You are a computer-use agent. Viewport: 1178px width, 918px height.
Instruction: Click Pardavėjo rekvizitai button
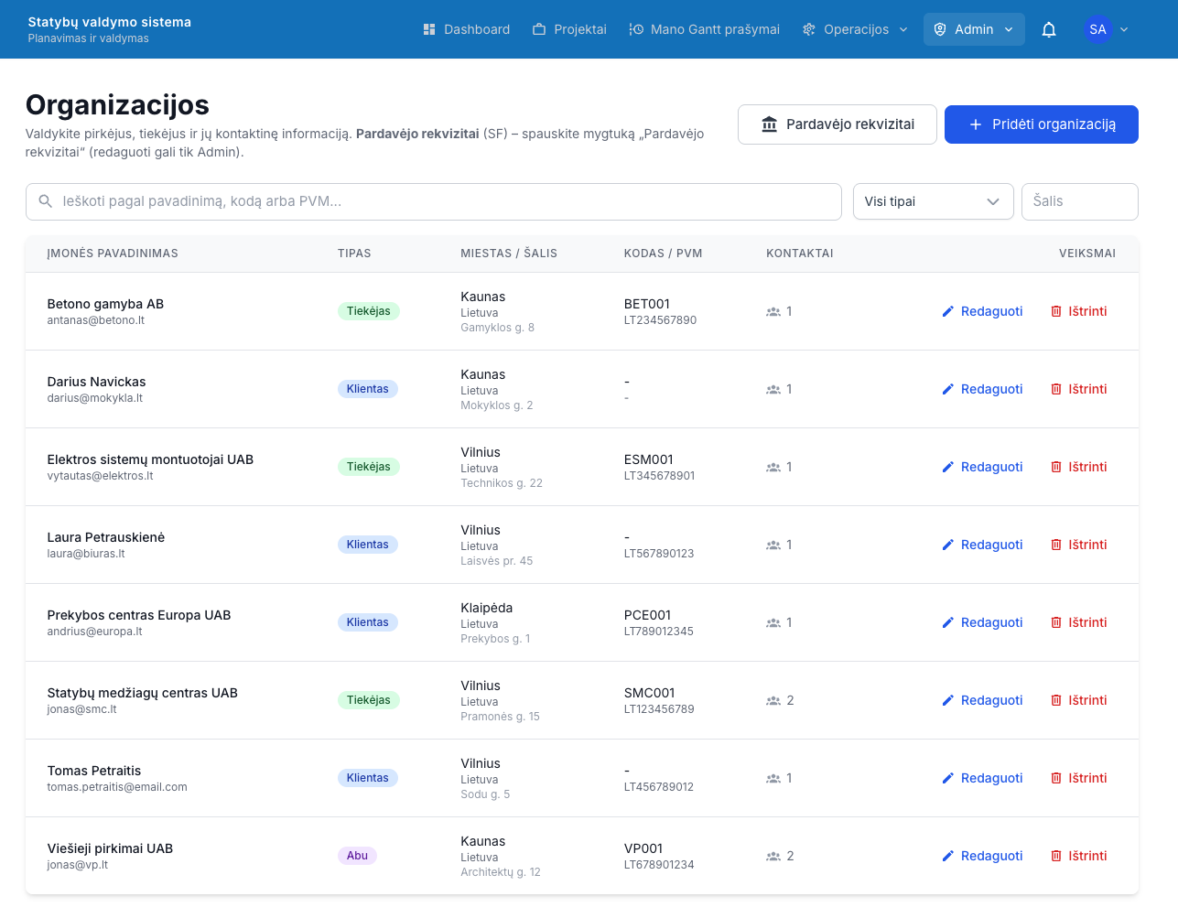[x=838, y=124]
